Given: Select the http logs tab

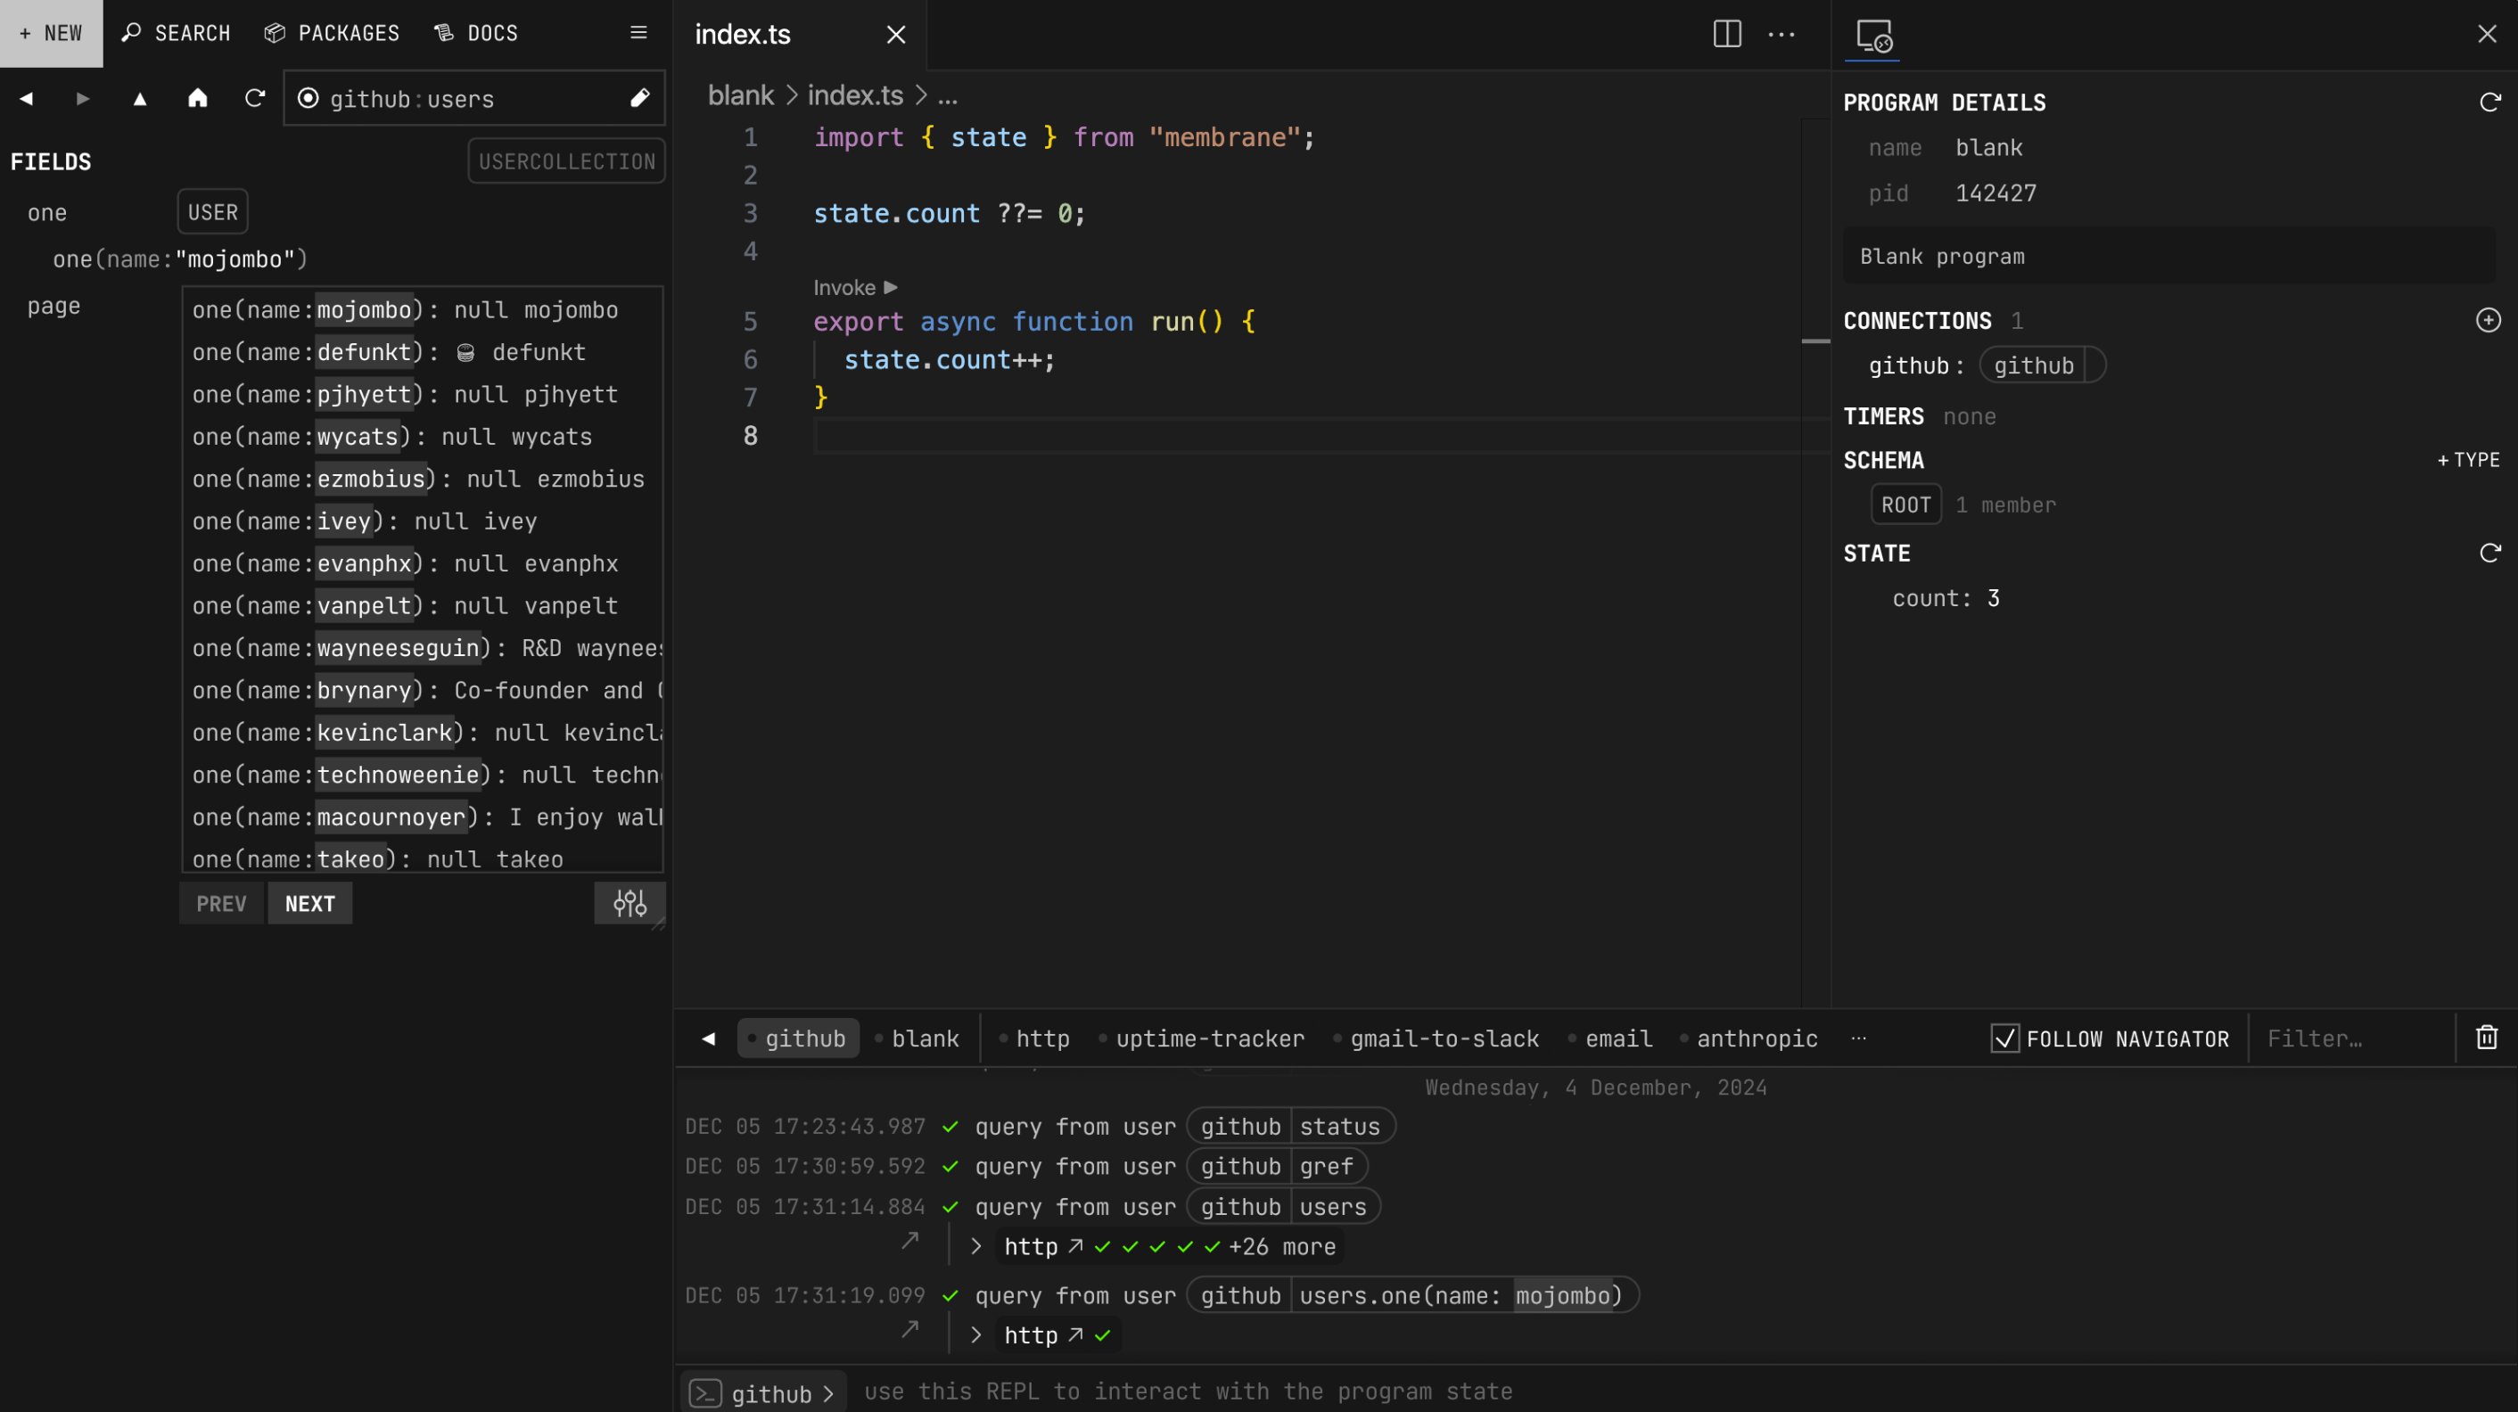Looking at the screenshot, I should point(1035,1038).
